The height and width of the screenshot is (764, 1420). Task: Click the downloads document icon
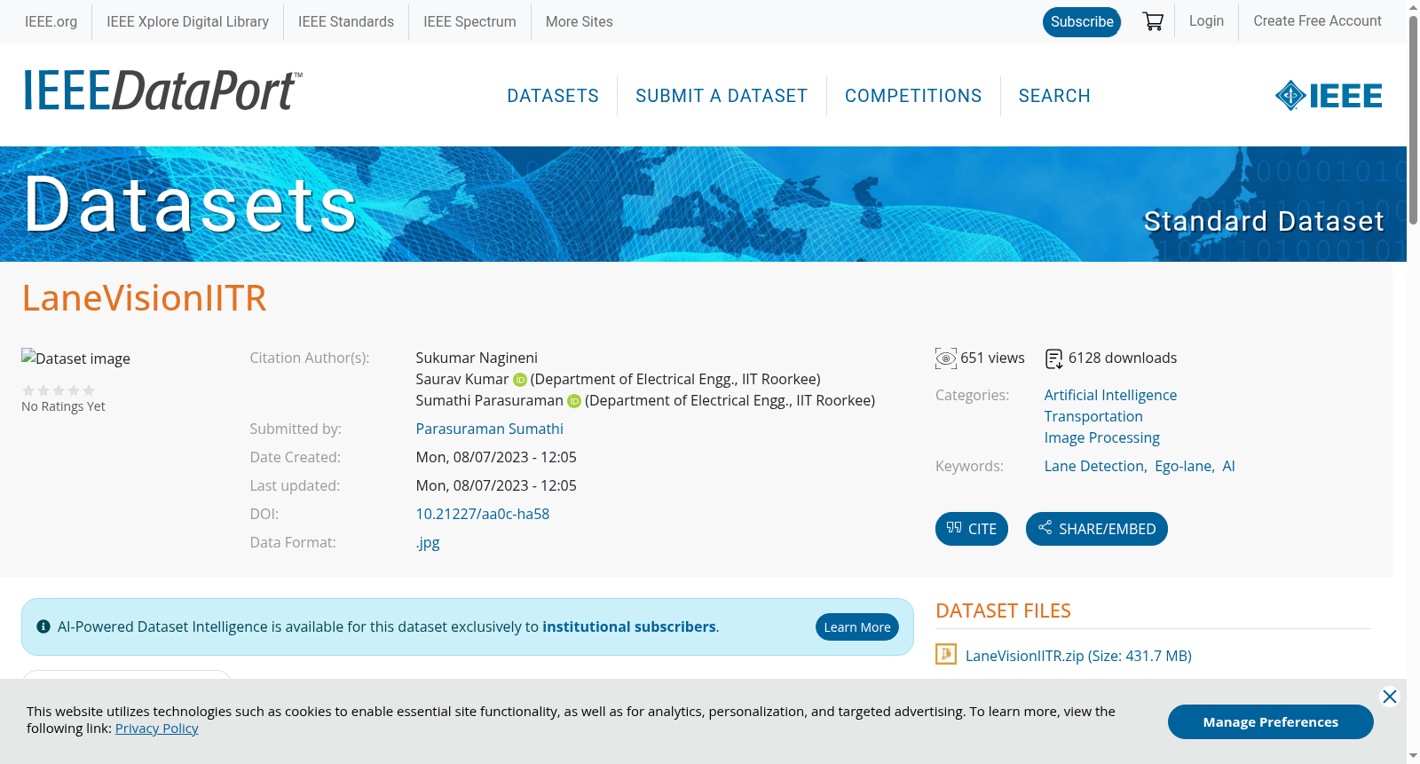click(1054, 358)
